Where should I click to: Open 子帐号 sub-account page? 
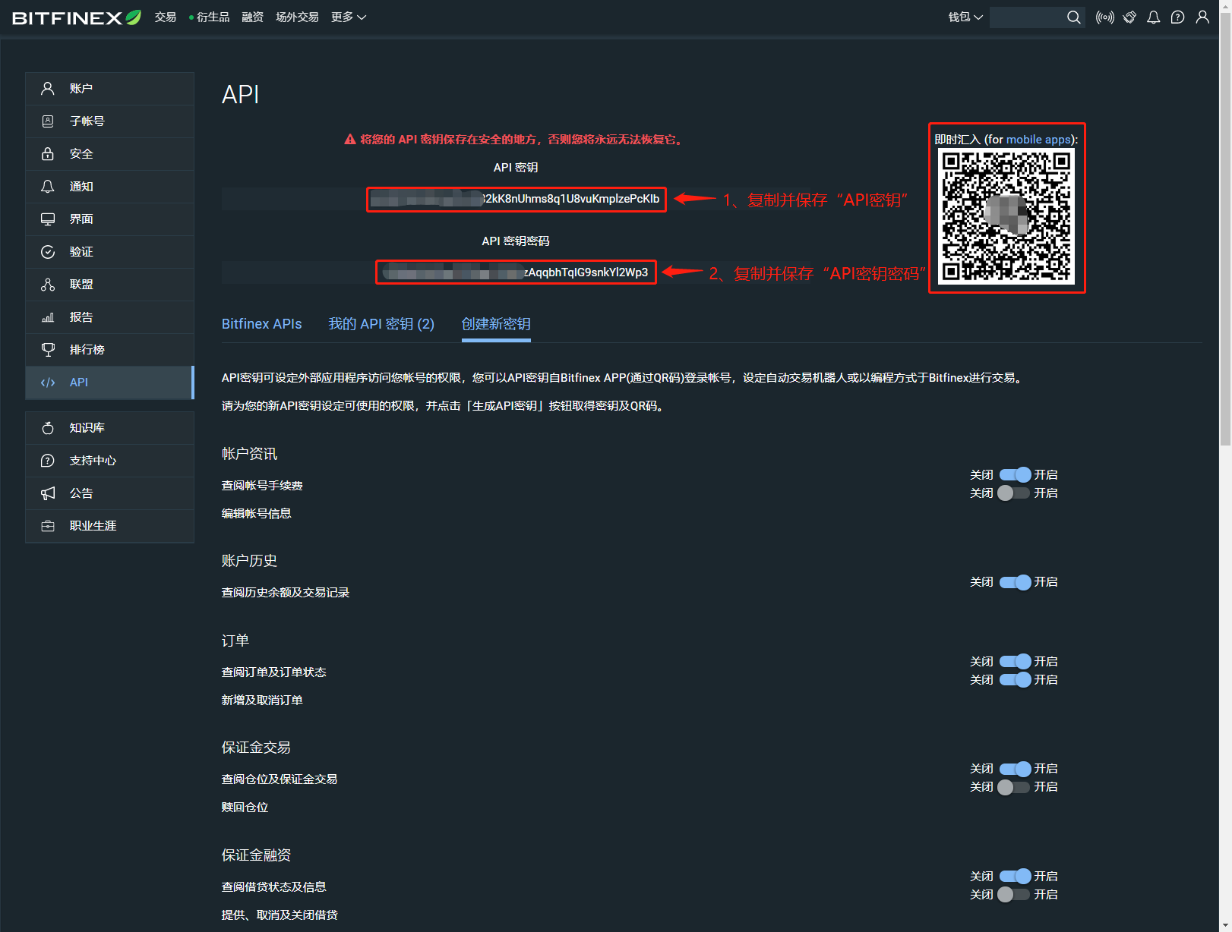pos(110,121)
